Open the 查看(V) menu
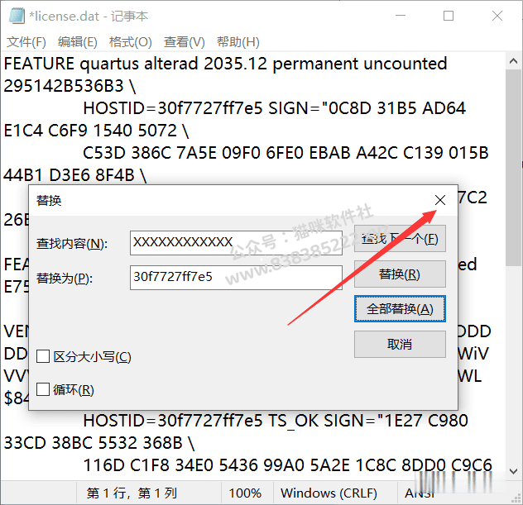Viewport: 523px width, 505px height. [x=184, y=42]
